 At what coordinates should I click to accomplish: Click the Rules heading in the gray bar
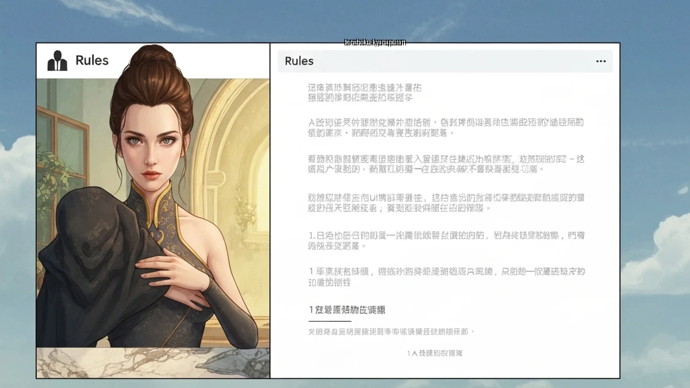tap(299, 61)
